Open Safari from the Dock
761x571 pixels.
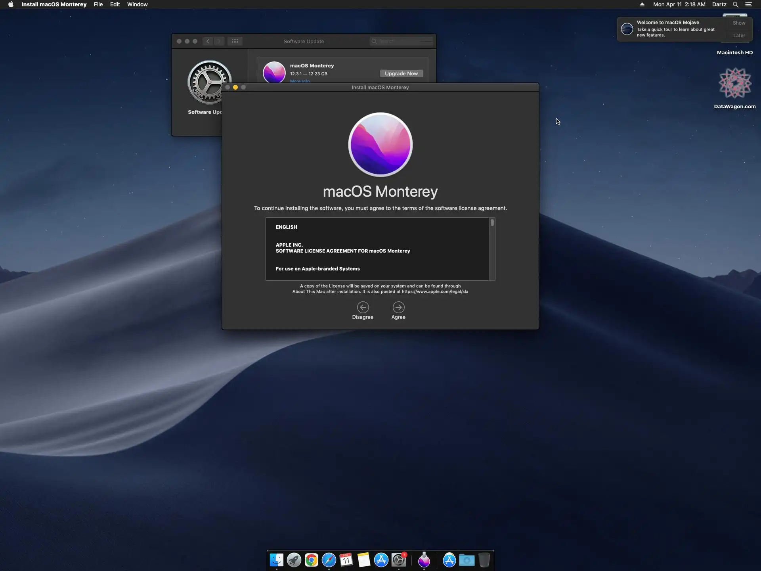pos(329,560)
